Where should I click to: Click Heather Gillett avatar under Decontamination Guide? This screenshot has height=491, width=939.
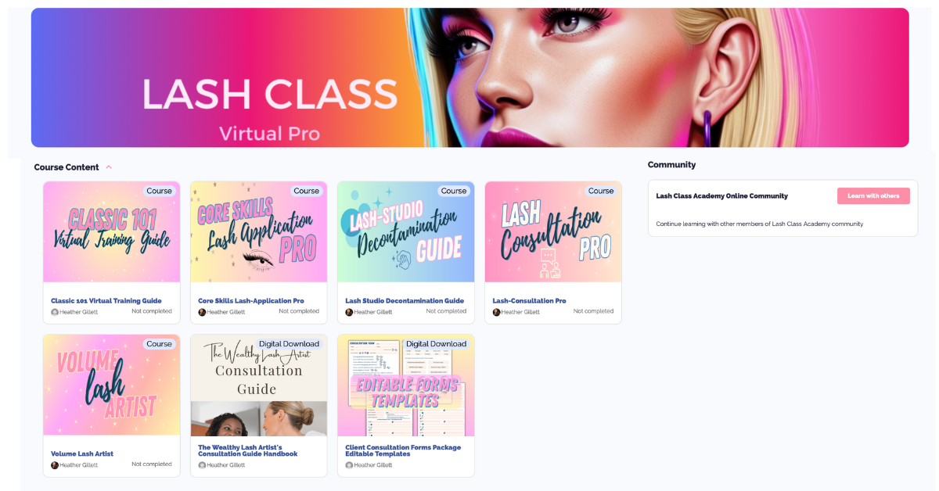point(349,312)
